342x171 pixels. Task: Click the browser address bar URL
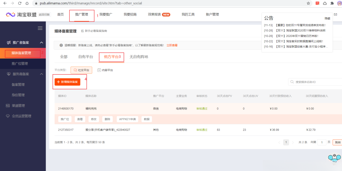pyautogui.click(x=91, y=3)
